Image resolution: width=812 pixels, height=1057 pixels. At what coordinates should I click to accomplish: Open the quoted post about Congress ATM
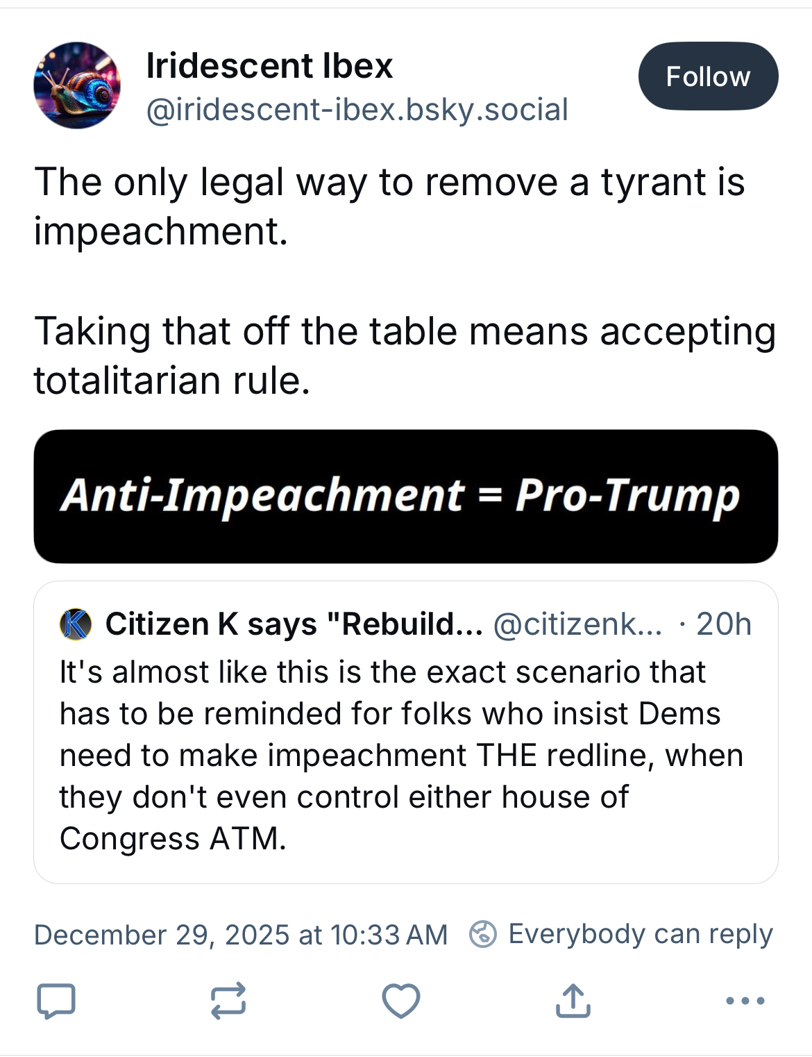point(403,755)
